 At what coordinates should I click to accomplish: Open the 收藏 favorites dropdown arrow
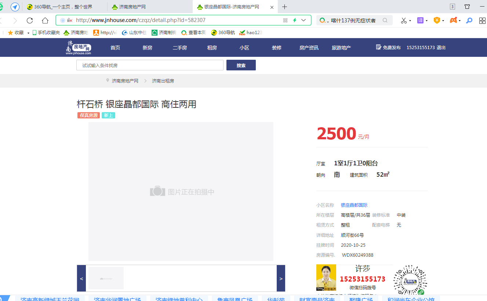(x=28, y=33)
